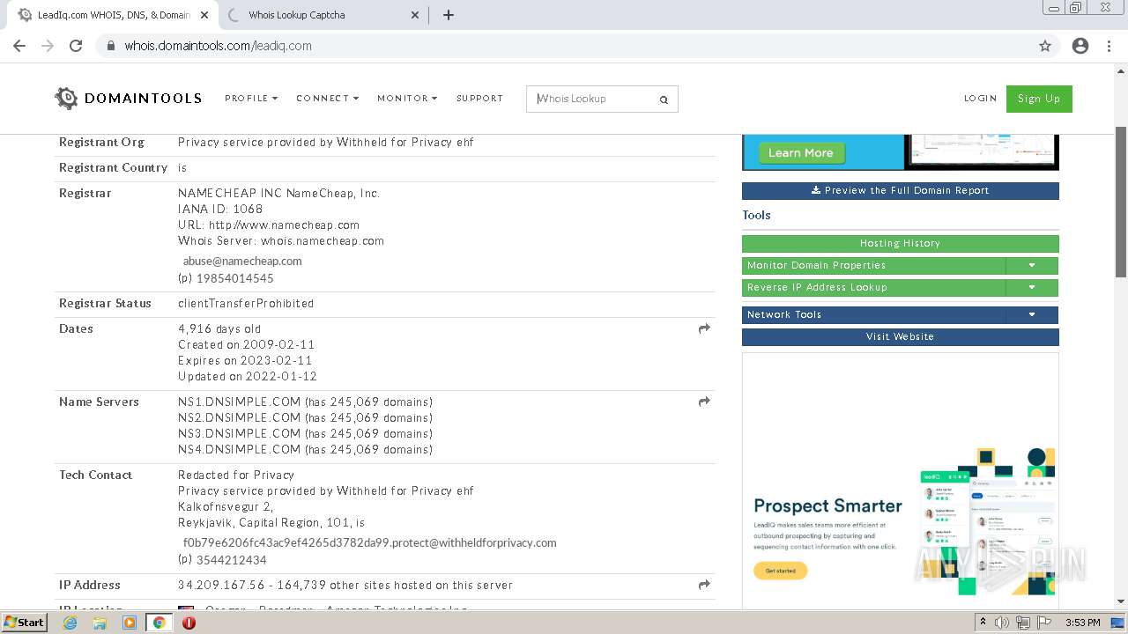Click the share arrow in the Dates row
Image resolution: width=1128 pixels, height=634 pixels.
(x=704, y=328)
